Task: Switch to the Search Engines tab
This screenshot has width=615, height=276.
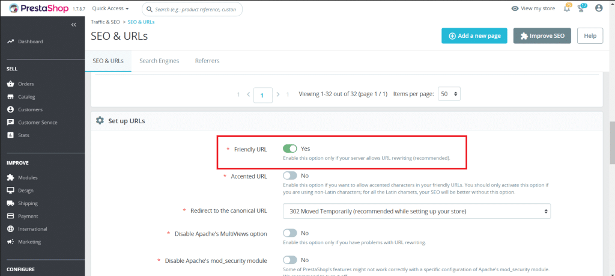Action: pos(159,61)
